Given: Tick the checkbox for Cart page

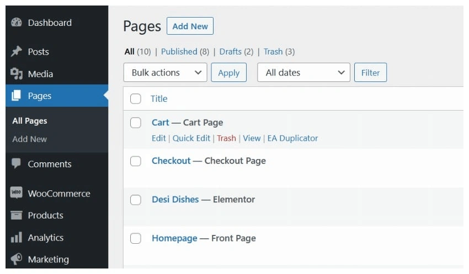Looking at the screenshot, I should (x=136, y=123).
